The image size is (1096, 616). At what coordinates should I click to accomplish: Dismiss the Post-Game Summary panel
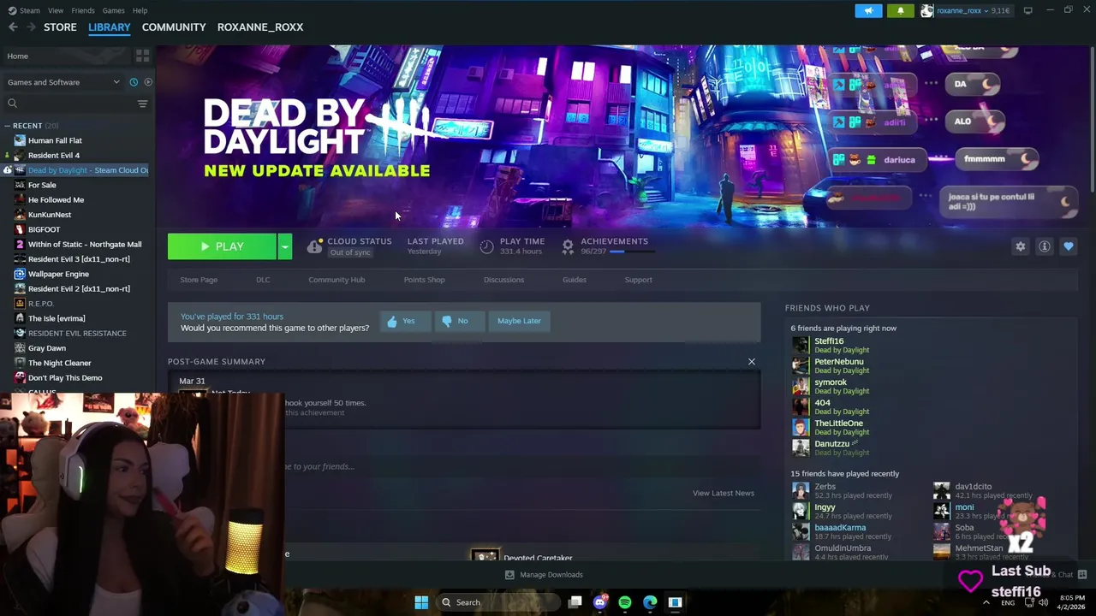coord(752,362)
